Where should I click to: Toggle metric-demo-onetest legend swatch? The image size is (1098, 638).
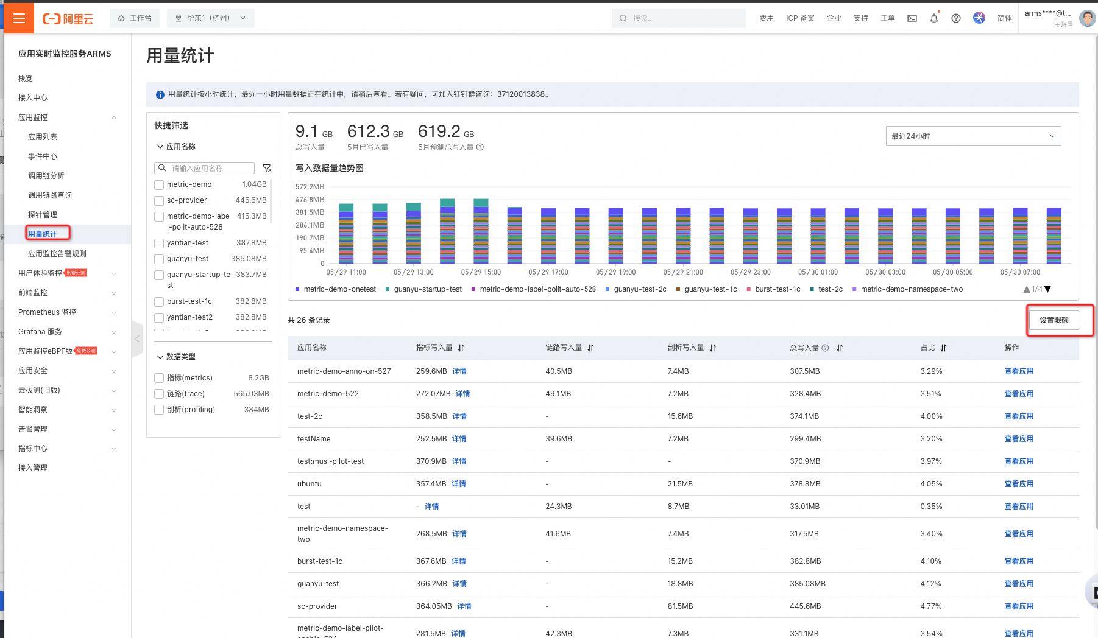(x=297, y=289)
